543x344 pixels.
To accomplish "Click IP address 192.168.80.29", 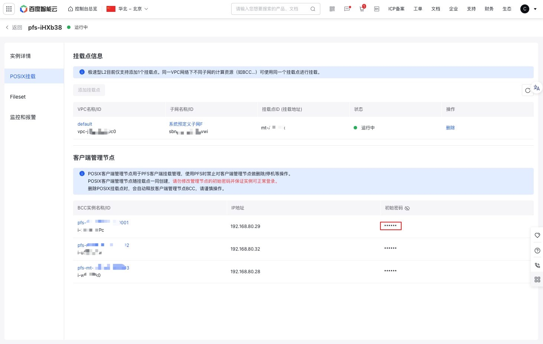I will tap(245, 226).
